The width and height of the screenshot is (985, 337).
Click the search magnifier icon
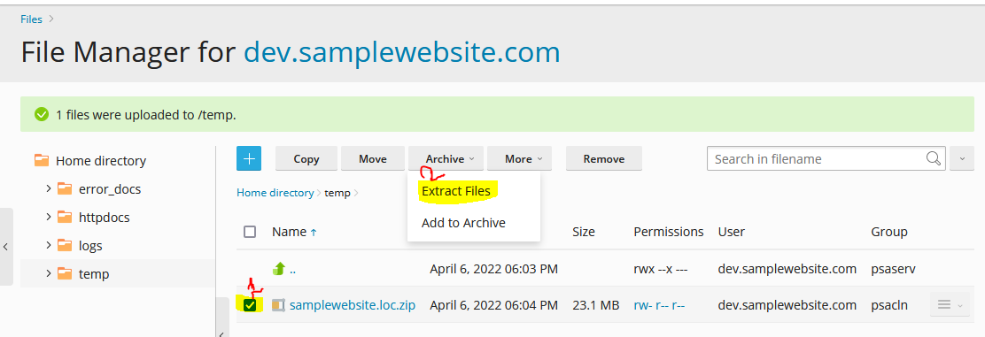pos(934,159)
